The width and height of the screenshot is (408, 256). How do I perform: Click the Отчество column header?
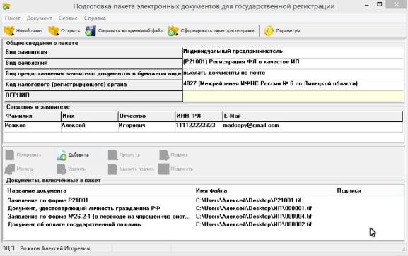146,116
